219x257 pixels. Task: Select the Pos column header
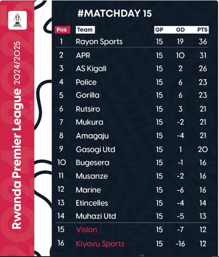pyautogui.click(x=62, y=30)
